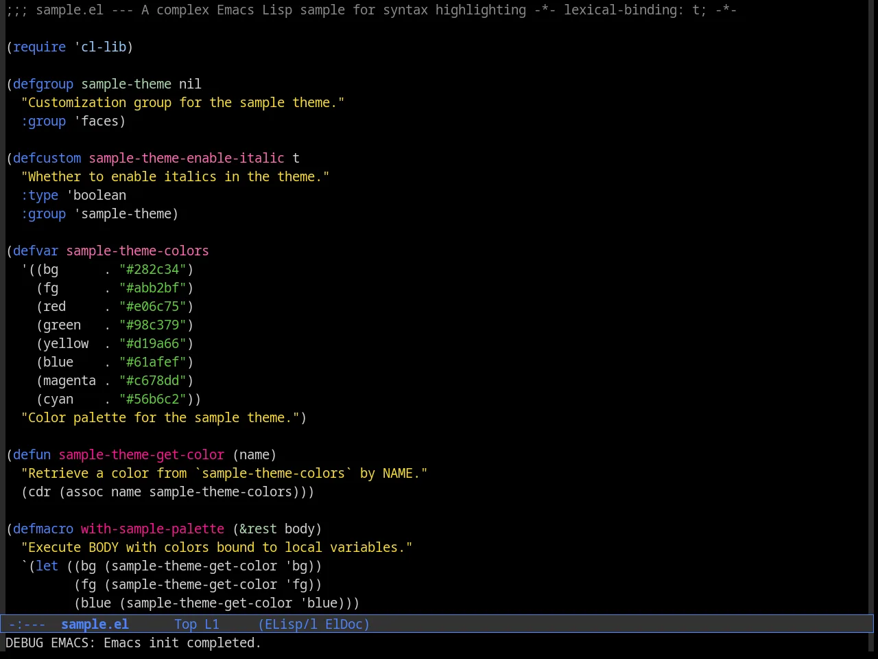878x659 pixels.
Task: Click the ':type' keyword
Action: point(40,195)
